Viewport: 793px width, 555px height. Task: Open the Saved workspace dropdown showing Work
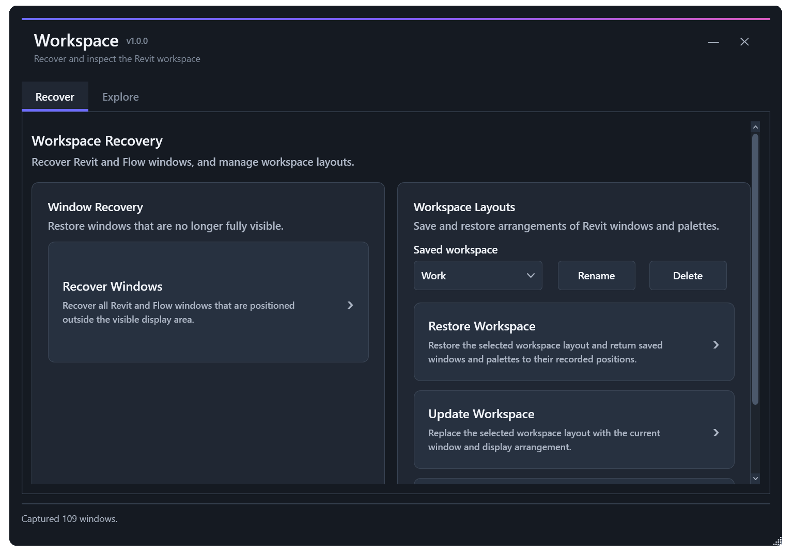[478, 275]
